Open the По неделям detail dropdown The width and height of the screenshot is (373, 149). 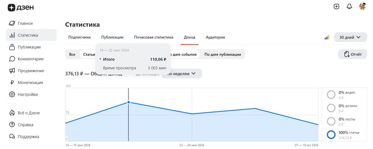[x=182, y=74]
